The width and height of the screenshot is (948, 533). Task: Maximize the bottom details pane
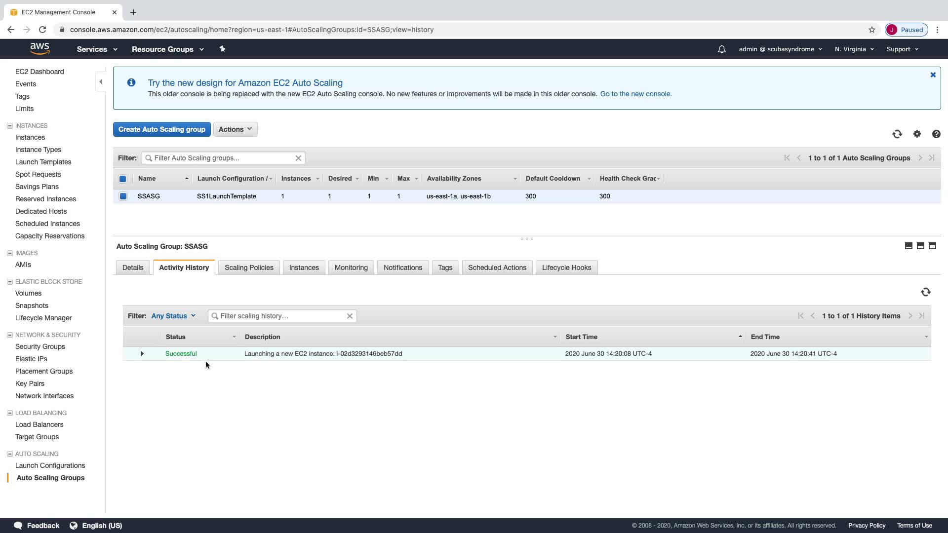[932, 246]
